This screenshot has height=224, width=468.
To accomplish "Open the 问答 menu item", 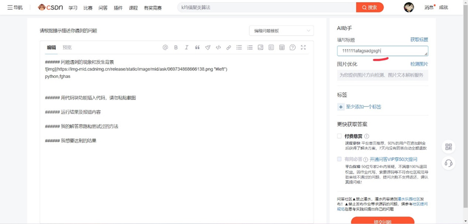I will (x=103, y=8).
